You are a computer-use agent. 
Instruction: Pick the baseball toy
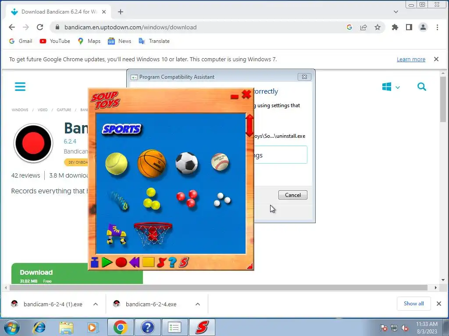tap(220, 162)
